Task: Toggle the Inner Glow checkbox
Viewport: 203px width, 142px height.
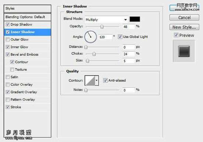Action: [8, 47]
